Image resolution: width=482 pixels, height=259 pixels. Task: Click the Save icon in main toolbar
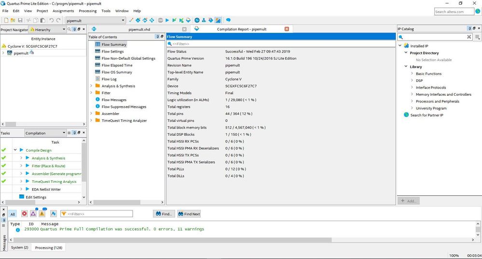pyautogui.click(x=20, y=20)
